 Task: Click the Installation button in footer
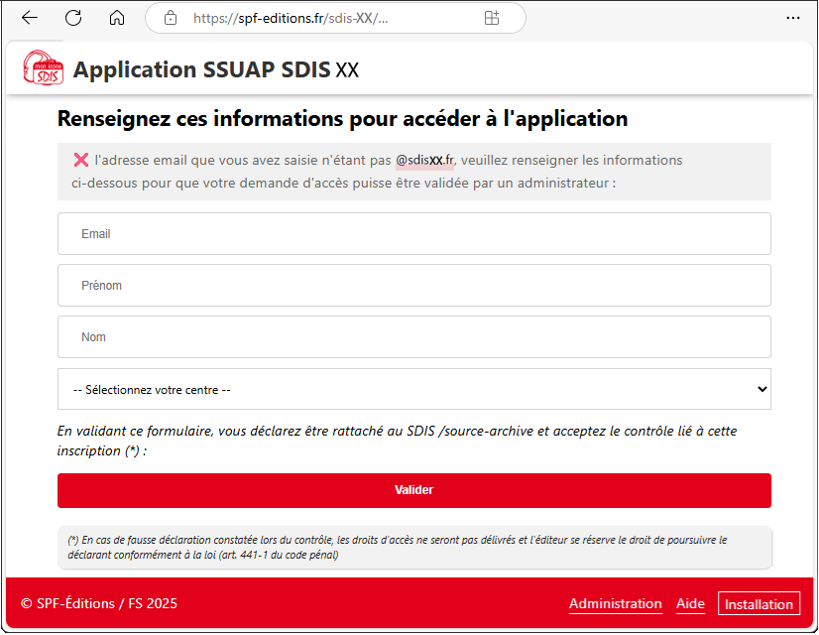coord(759,604)
